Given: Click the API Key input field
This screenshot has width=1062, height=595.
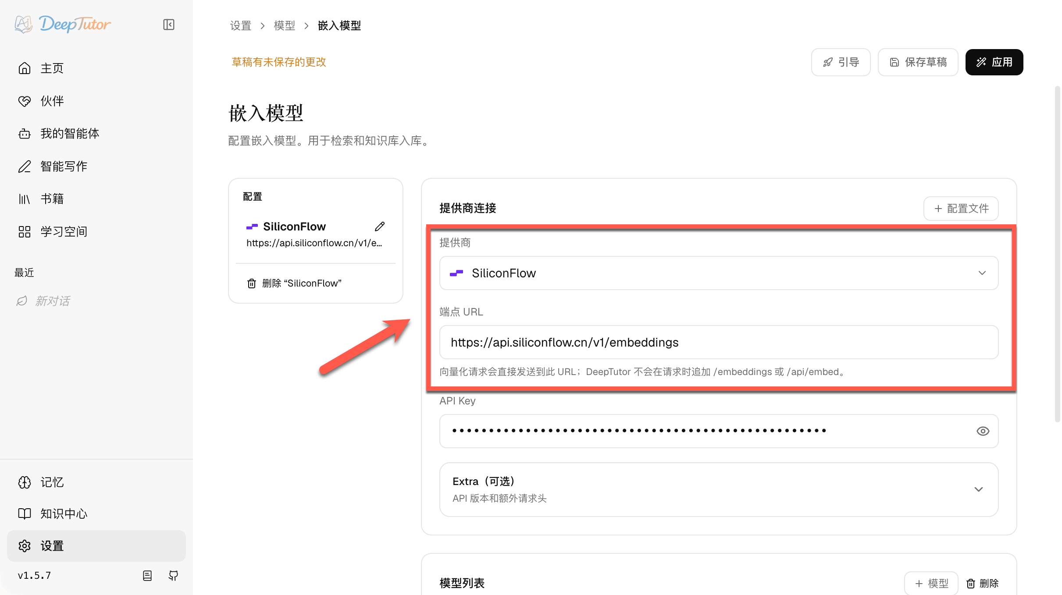Looking at the screenshot, I should pos(719,431).
